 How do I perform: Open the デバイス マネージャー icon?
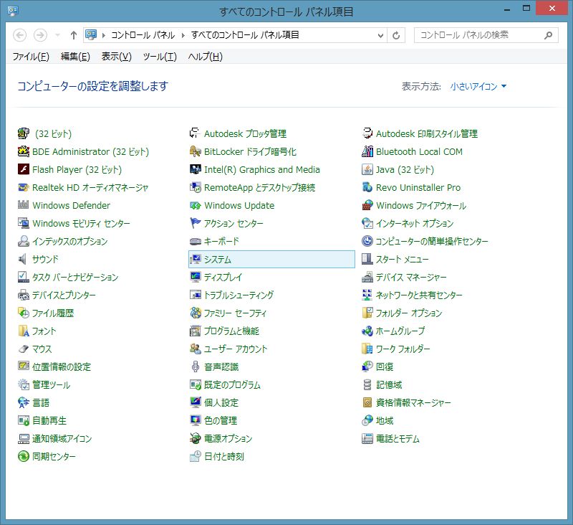[x=367, y=277]
